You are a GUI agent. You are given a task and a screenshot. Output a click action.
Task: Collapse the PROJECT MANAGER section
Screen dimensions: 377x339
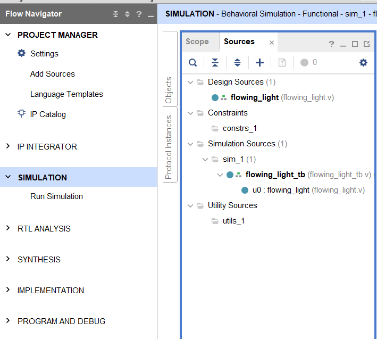click(8, 35)
